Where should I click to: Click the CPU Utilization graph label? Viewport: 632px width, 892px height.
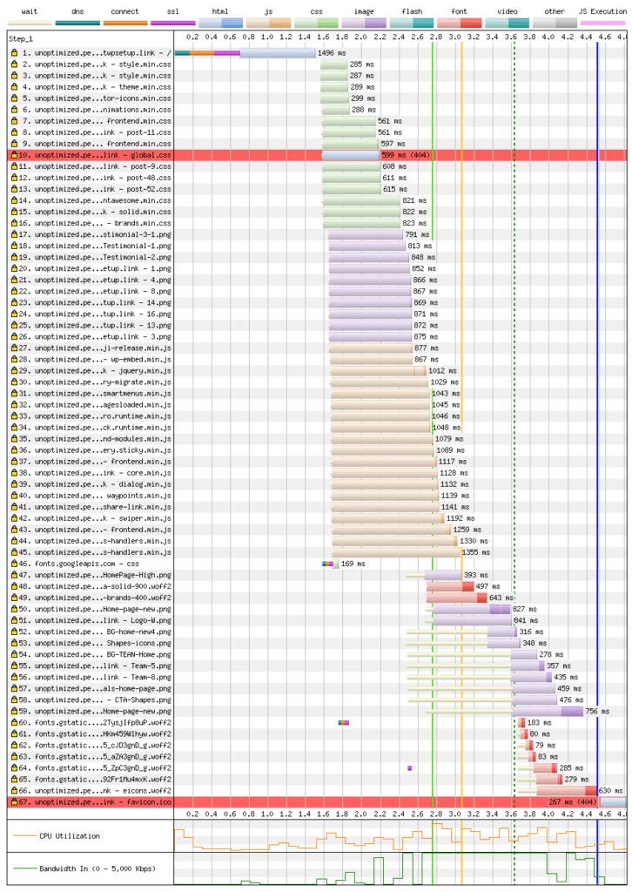pos(70,835)
